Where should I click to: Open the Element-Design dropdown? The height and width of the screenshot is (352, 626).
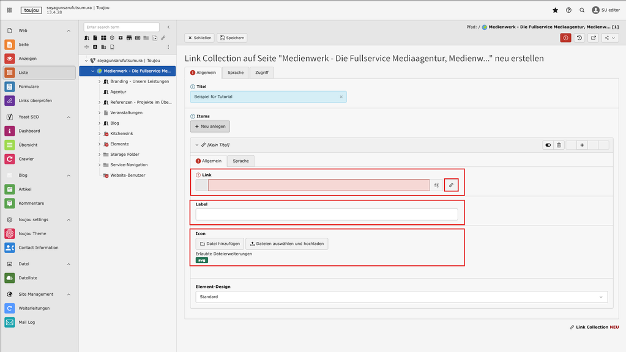(401, 297)
